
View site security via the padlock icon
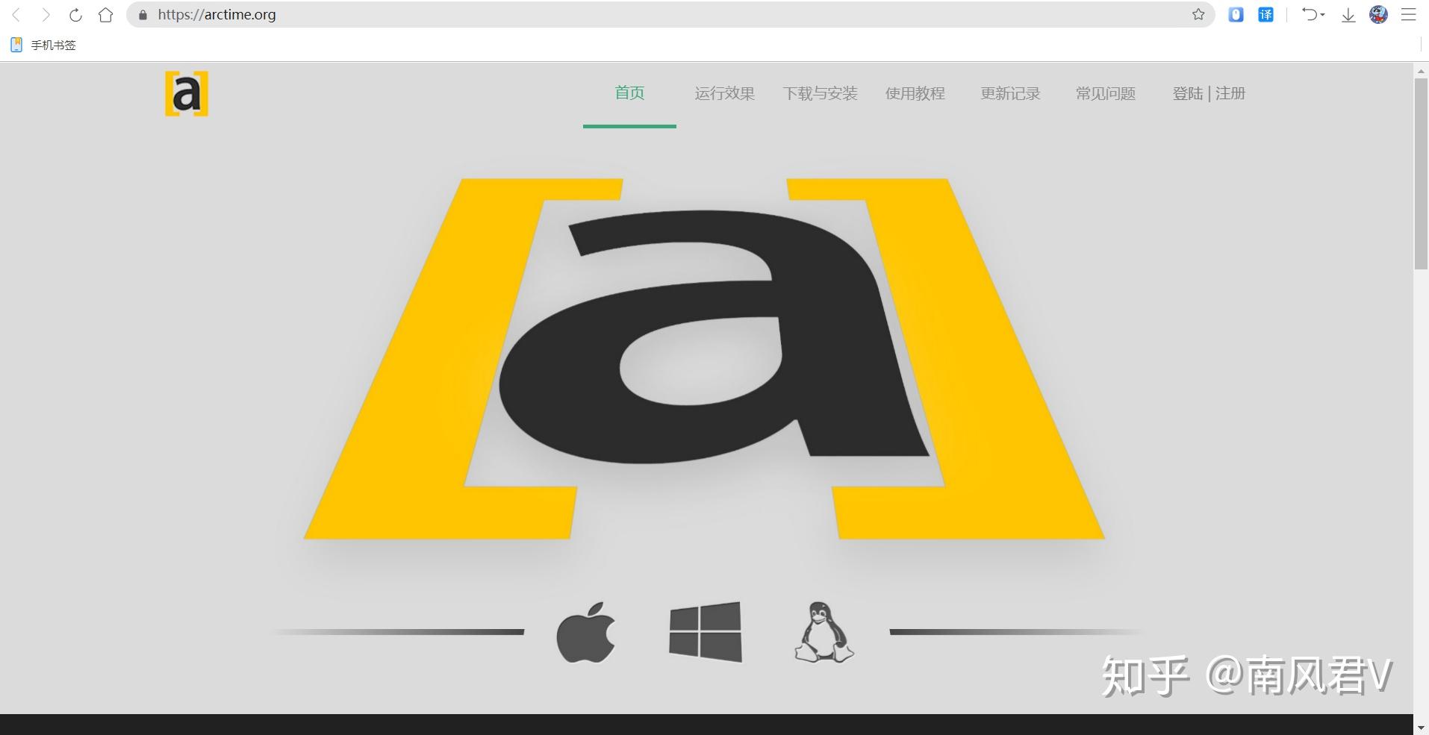coord(143,15)
